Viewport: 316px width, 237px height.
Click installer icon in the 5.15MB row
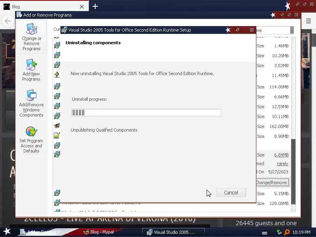(57, 193)
